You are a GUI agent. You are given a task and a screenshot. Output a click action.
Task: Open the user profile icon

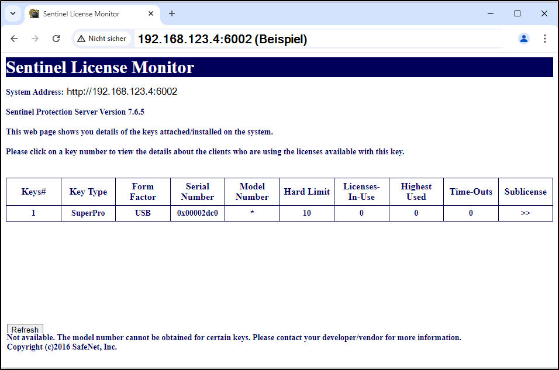[x=524, y=39]
